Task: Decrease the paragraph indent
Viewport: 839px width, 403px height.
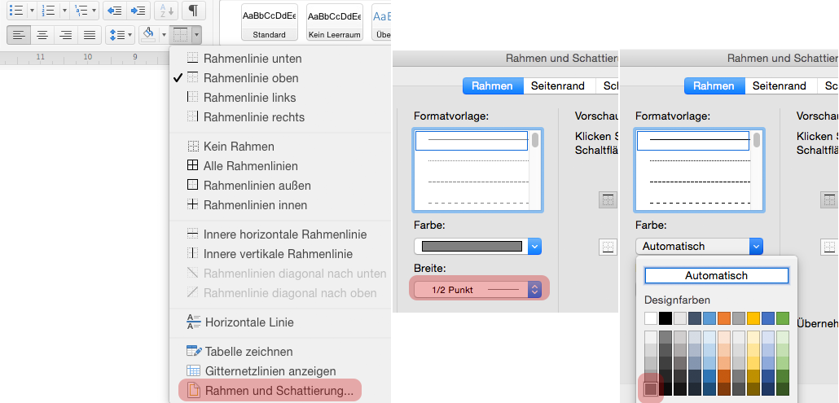Action: (115, 10)
